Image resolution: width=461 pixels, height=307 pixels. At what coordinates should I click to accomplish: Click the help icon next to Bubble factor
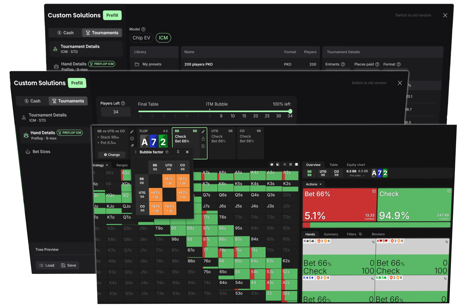click(x=167, y=152)
